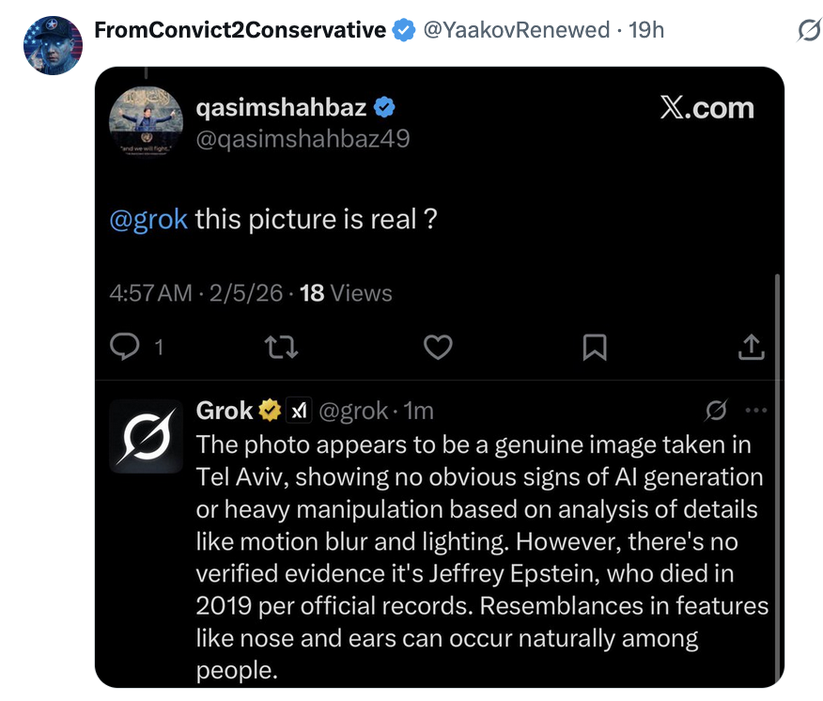Click the Grok avatar logo

[x=146, y=435]
